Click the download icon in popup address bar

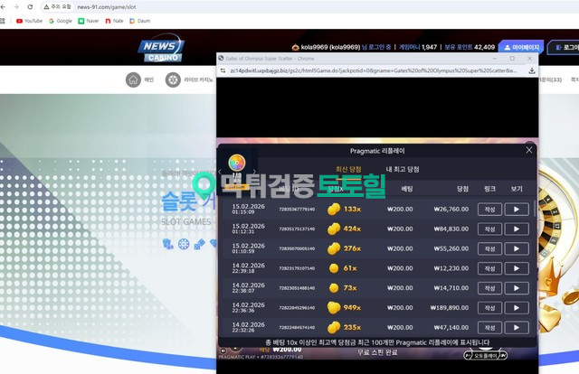click(x=532, y=70)
